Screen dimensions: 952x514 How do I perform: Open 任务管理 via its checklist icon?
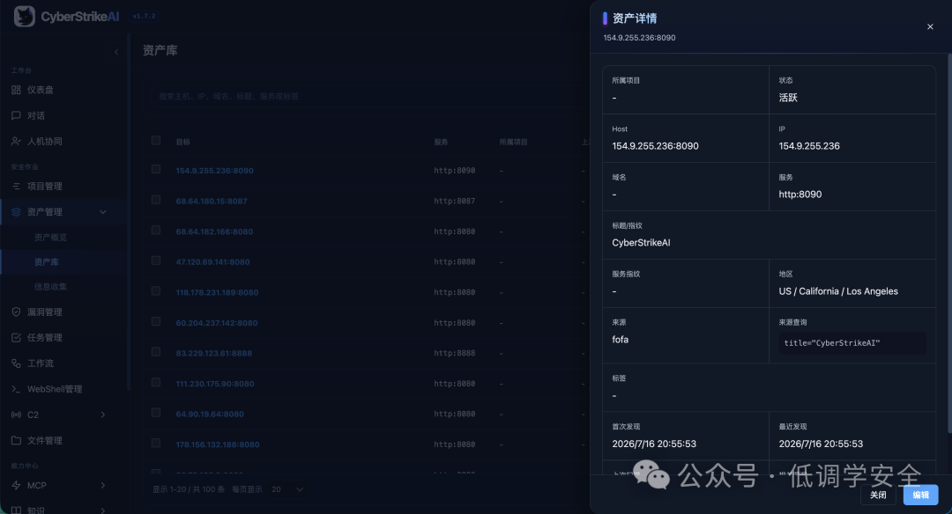click(x=16, y=337)
